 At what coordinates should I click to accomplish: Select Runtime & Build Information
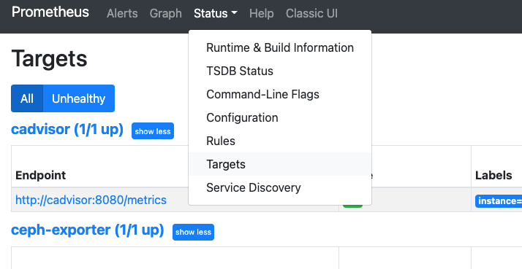280,48
